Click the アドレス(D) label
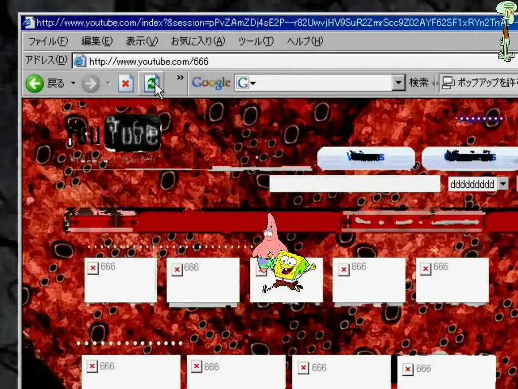Screen dimensions: 518x389 (x=46, y=60)
